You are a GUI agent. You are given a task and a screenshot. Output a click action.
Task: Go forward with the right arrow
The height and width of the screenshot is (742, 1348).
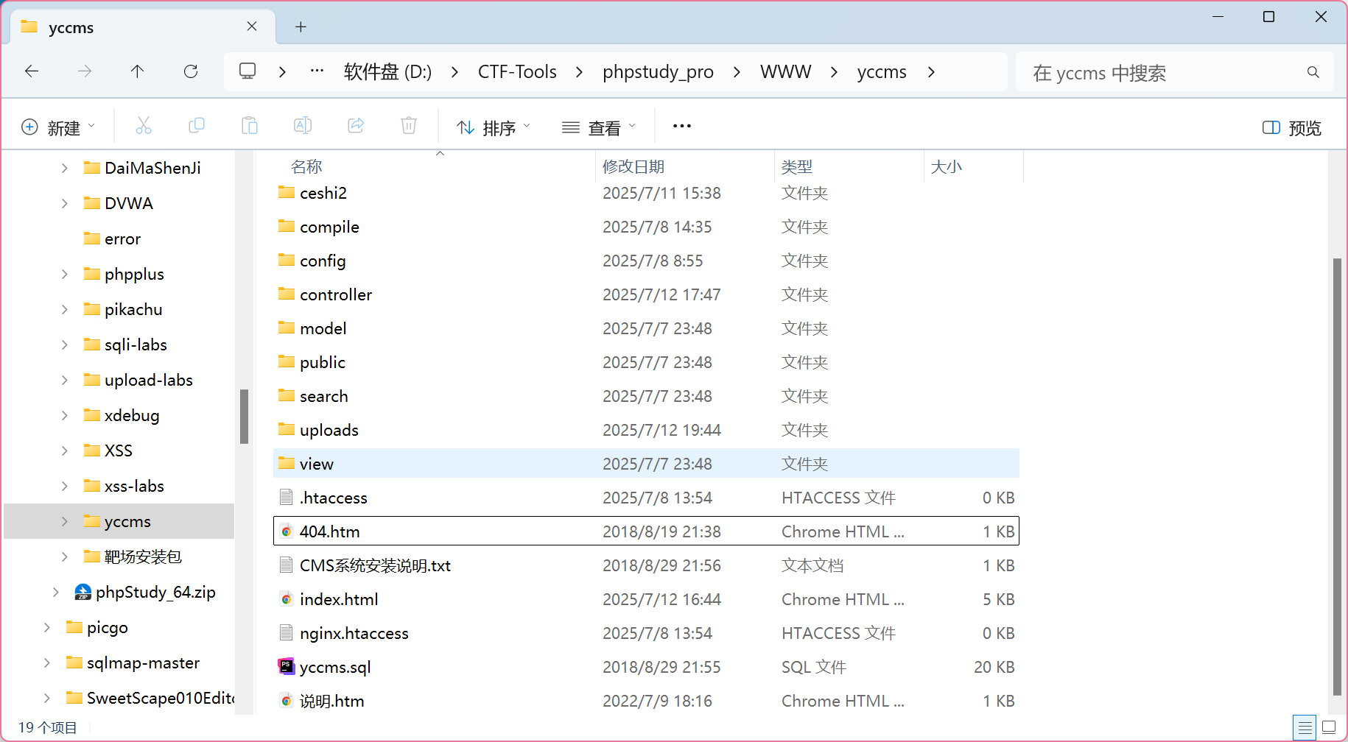[85, 71]
